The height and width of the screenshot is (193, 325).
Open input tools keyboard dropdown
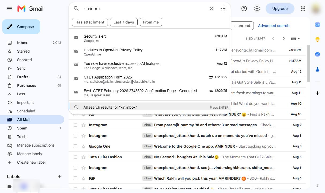click(x=296, y=38)
